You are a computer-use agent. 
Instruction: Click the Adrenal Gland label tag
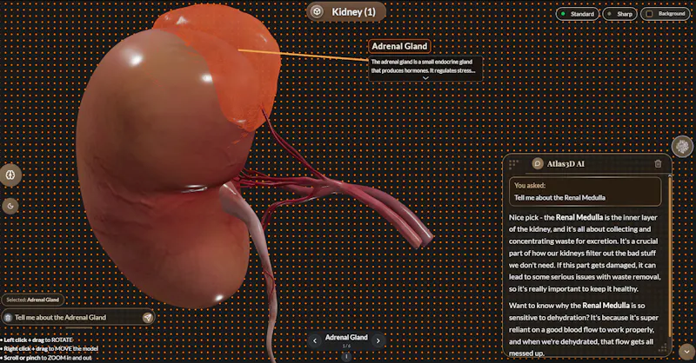[x=399, y=46]
